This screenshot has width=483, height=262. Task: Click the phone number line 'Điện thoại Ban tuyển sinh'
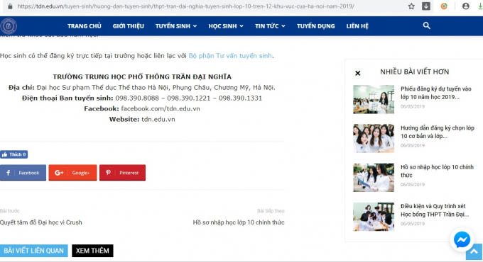tap(142, 98)
